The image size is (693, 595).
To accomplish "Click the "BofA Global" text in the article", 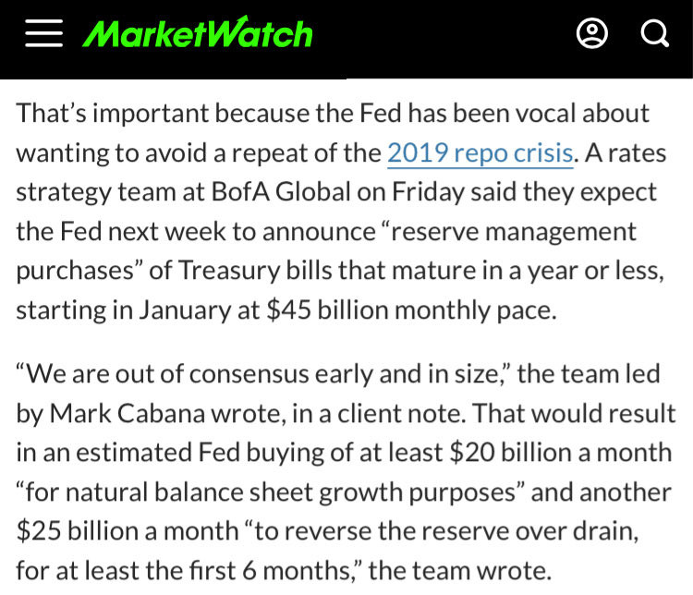I will [x=281, y=192].
